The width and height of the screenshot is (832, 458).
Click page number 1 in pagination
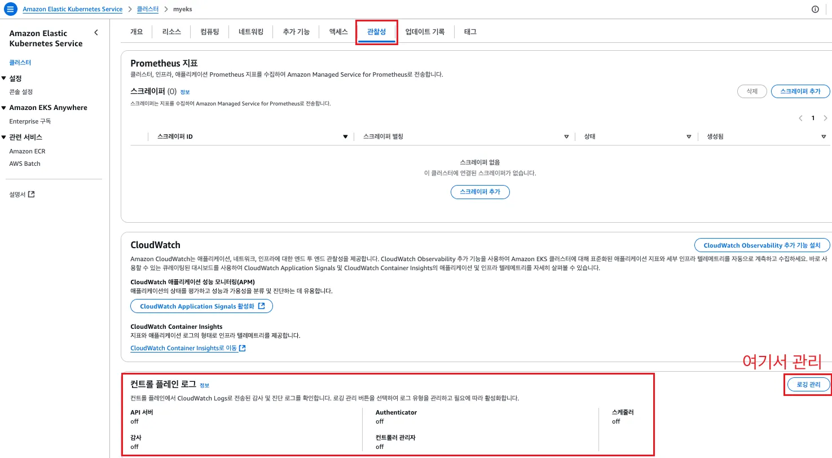pos(813,118)
